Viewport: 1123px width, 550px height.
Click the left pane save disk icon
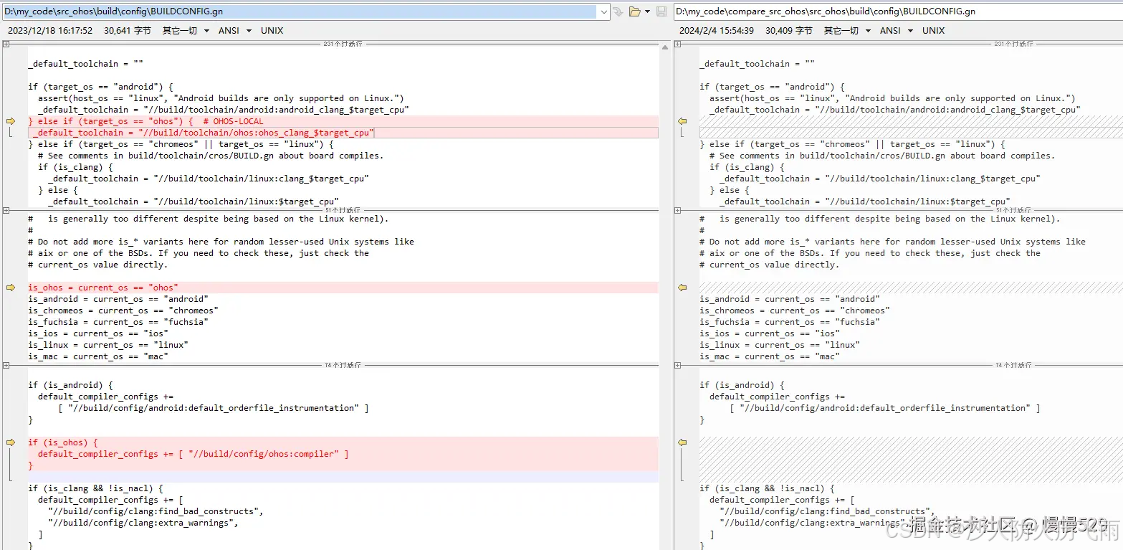661,11
